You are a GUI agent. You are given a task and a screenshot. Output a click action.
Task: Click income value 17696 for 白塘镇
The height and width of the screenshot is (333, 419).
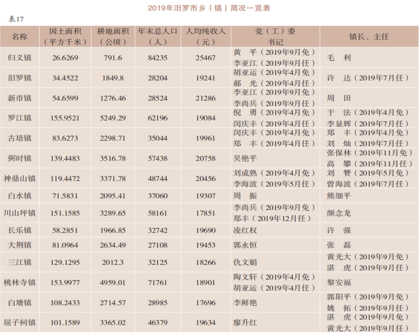click(x=206, y=302)
